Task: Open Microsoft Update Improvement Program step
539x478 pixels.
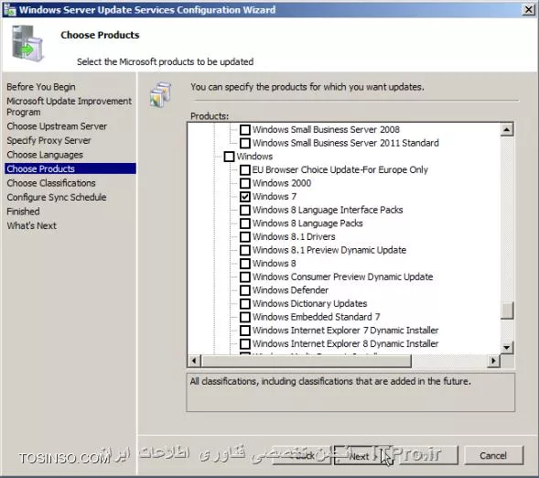Action: [70, 106]
